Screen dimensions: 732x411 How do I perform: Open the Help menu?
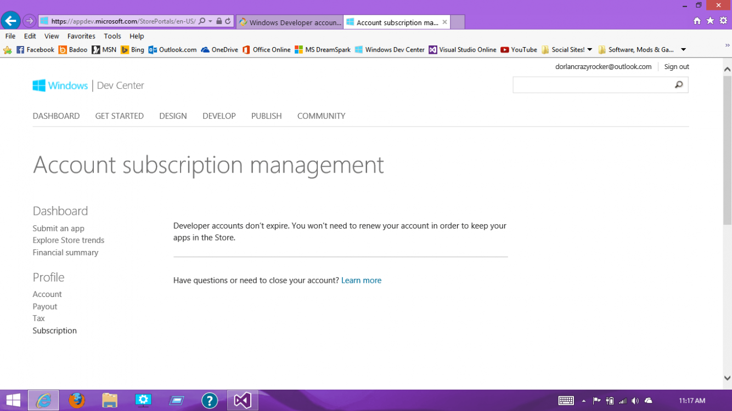click(x=137, y=36)
